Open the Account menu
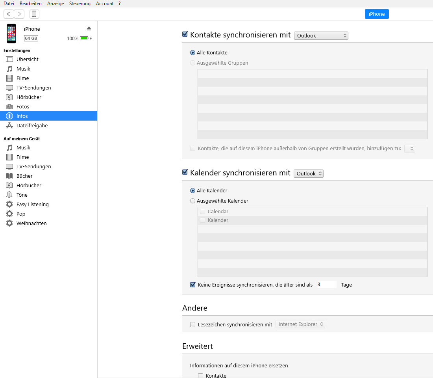Image resolution: width=433 pixels, height=378 pixels. pos(105,4)
